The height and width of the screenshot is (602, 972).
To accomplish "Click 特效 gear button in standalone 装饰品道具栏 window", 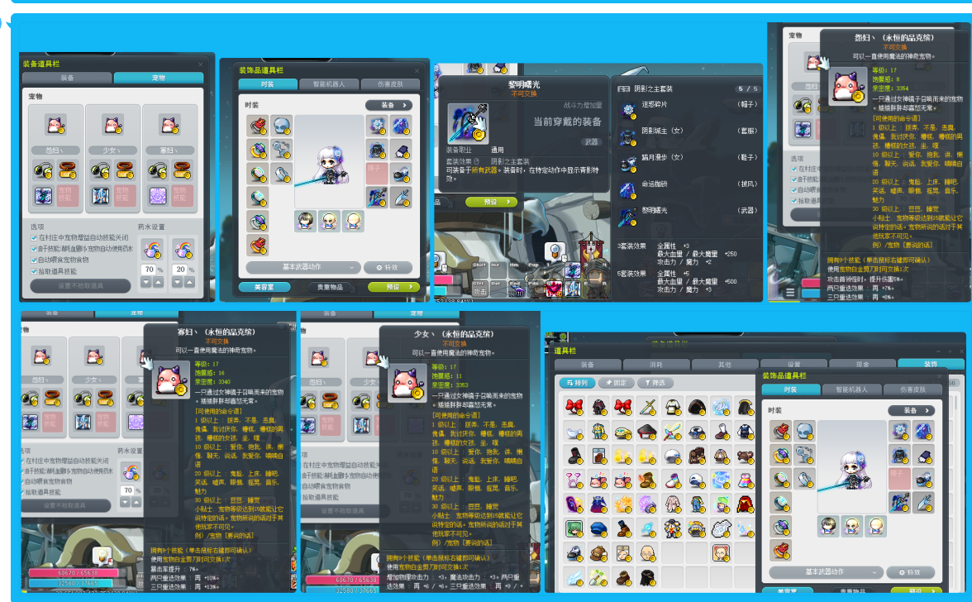I will click(388, 267).
